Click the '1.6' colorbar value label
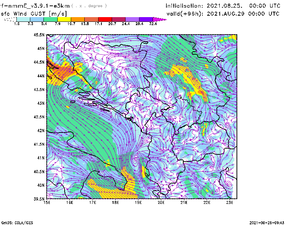292x225 pixels. click(x=17, y=24)
